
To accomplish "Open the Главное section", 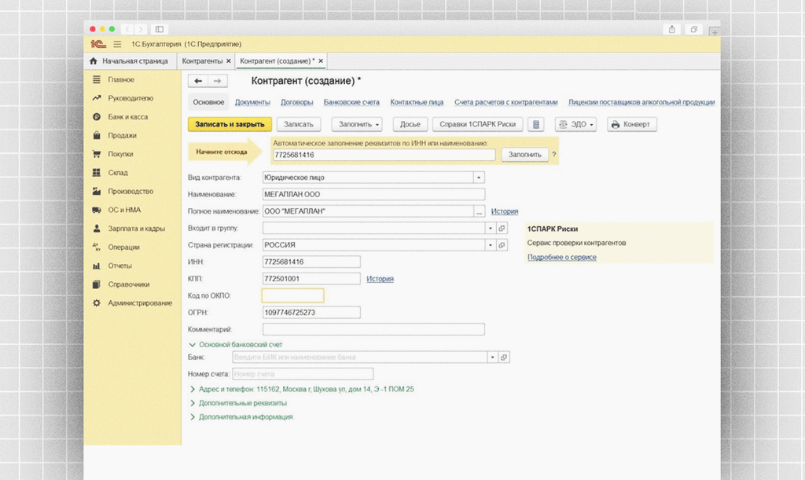I will [x=120, y=79].
